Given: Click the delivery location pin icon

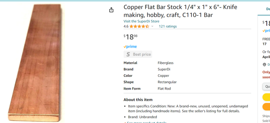Looking at the screenshot, I should [264, 64].
